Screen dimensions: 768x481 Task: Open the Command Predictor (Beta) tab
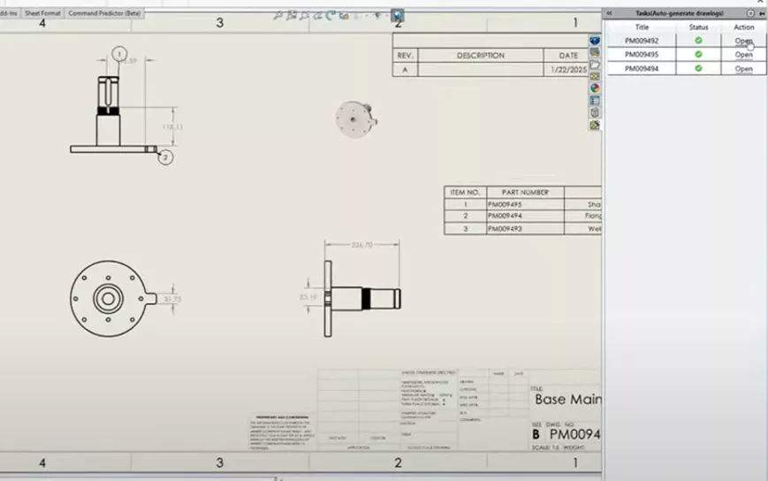coord(105,15)
